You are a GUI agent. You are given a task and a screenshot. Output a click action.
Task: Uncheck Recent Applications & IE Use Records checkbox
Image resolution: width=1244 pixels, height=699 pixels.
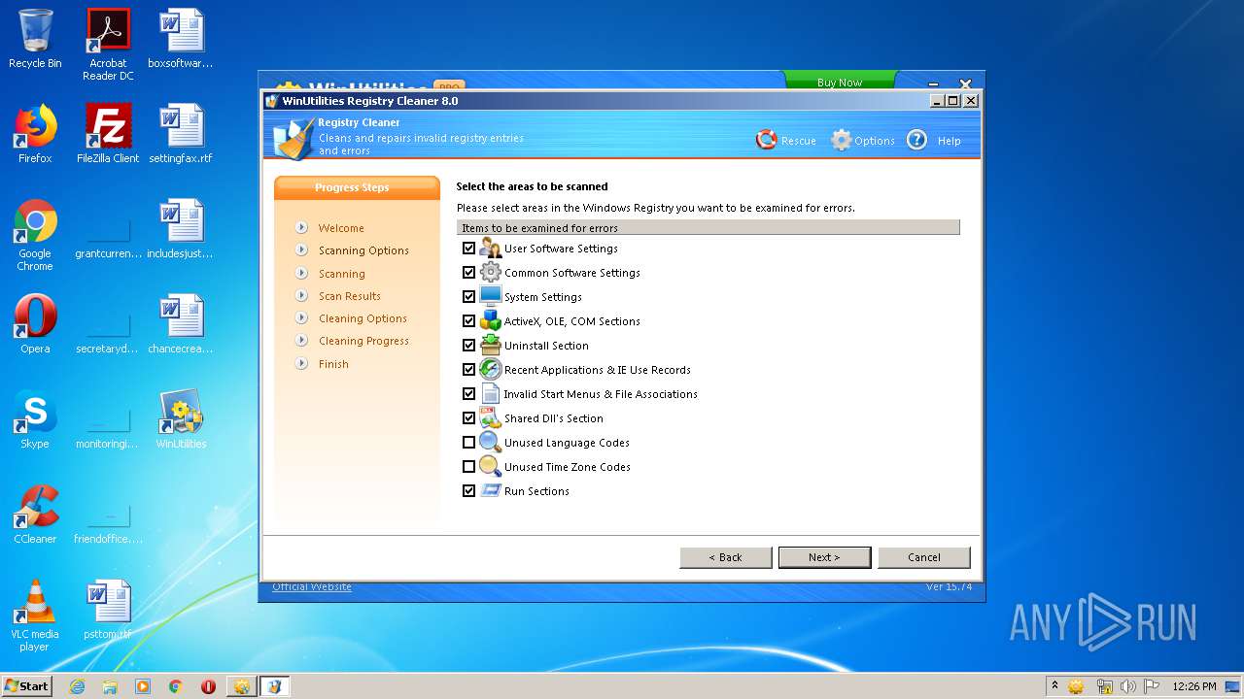click(468, 369)
